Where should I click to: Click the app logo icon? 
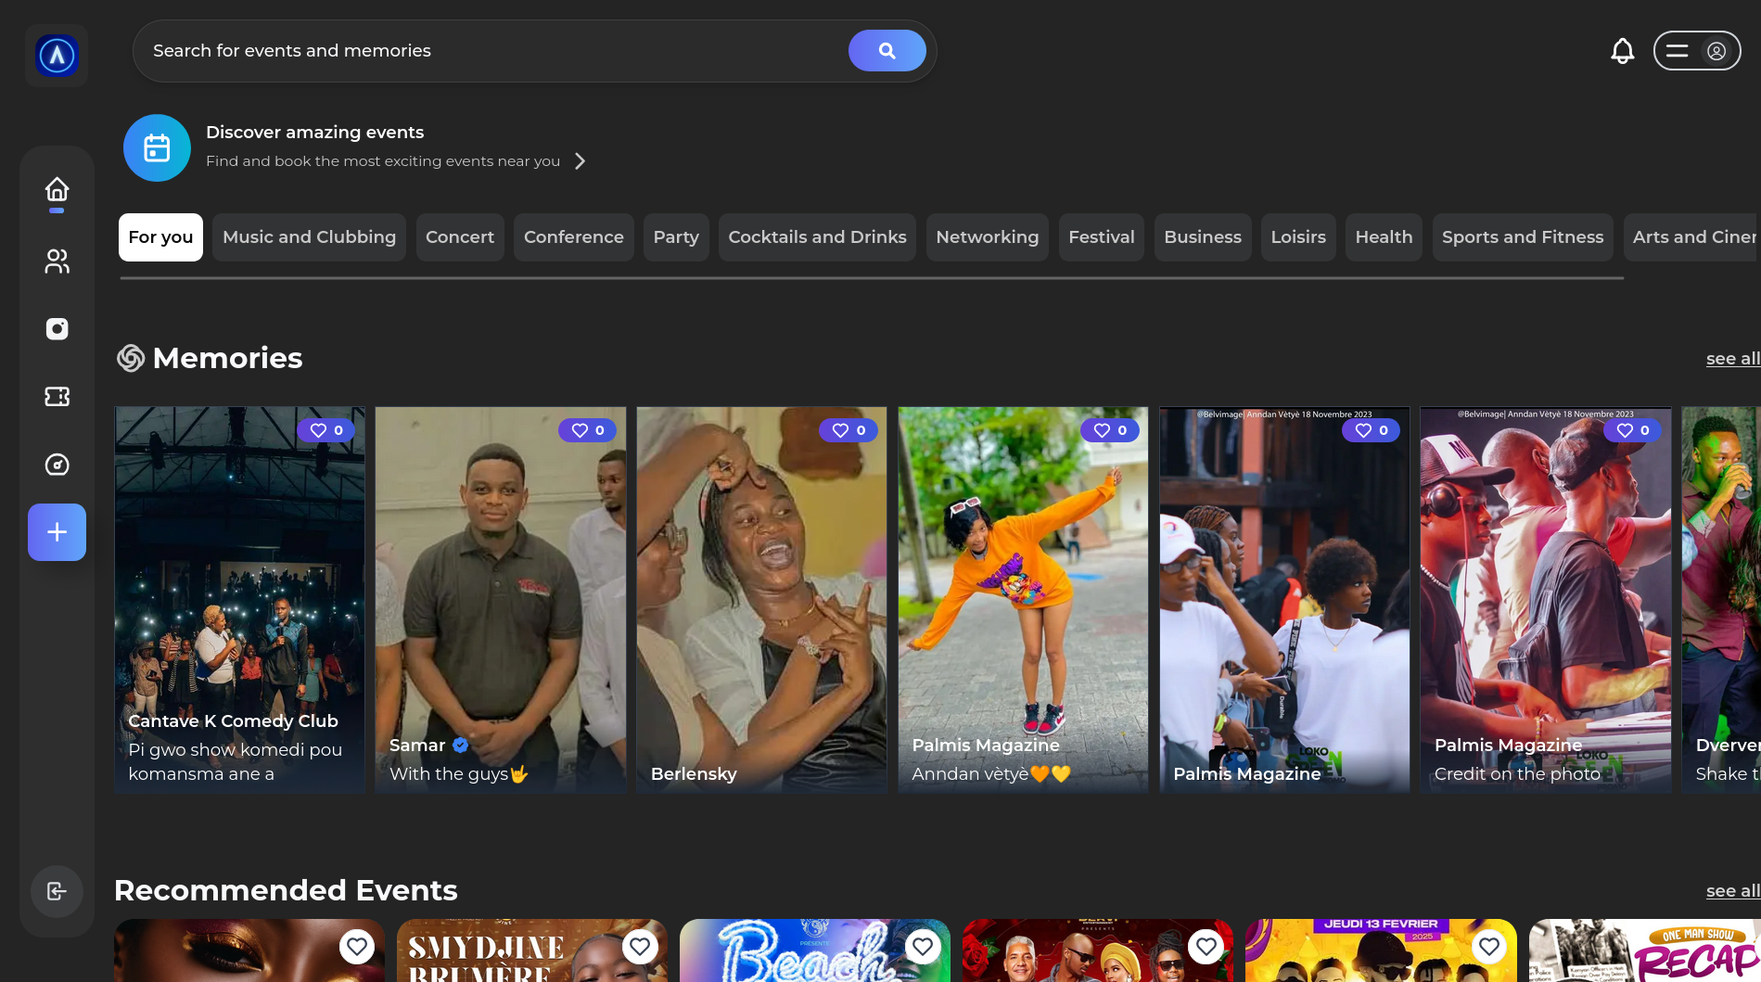[x=57, y=56]
